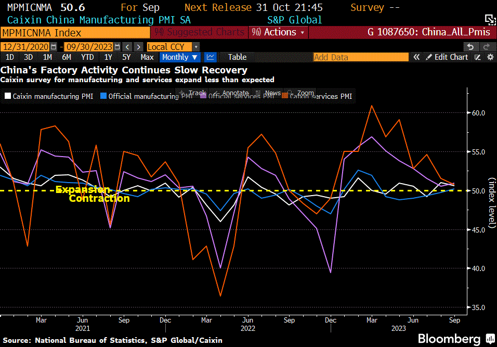Click the Edit Chart button

[x=447, y=57]
